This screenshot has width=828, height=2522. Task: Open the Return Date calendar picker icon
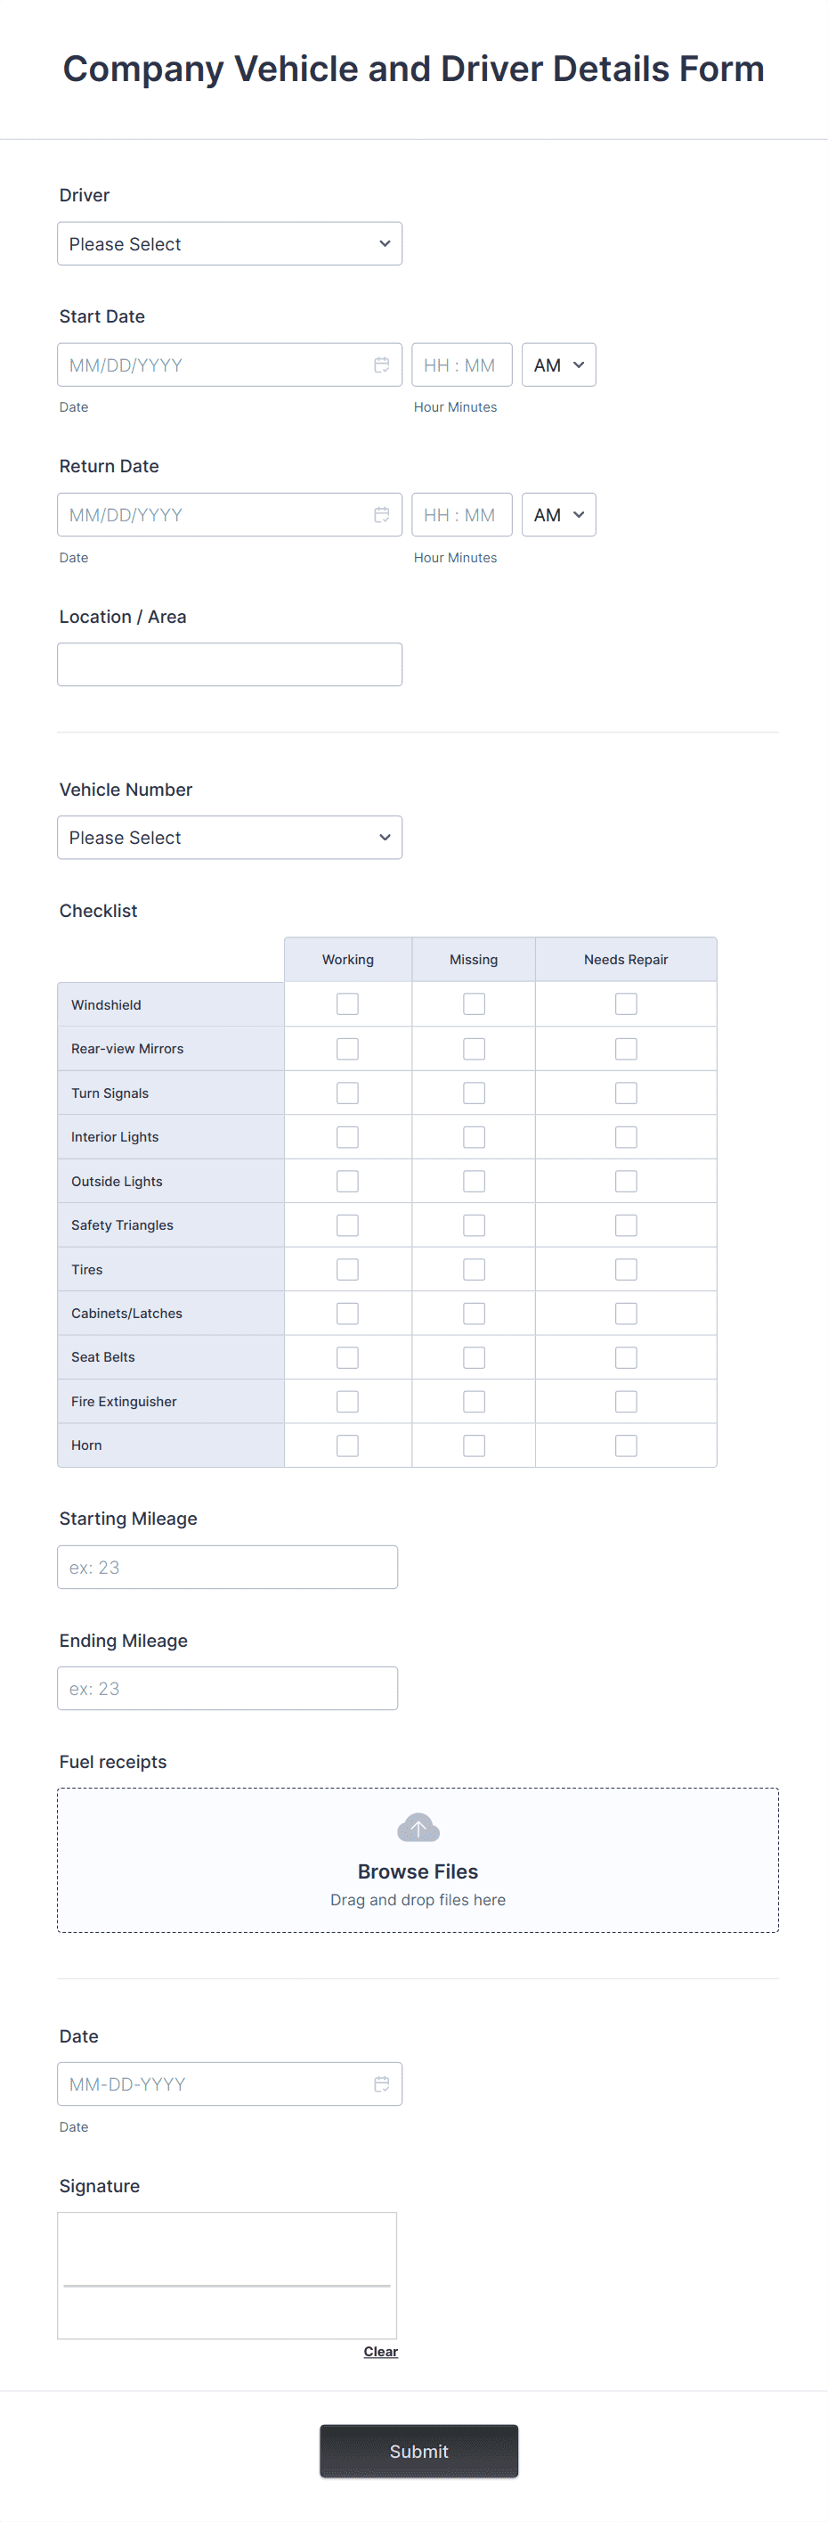click(x=381, y=514)
